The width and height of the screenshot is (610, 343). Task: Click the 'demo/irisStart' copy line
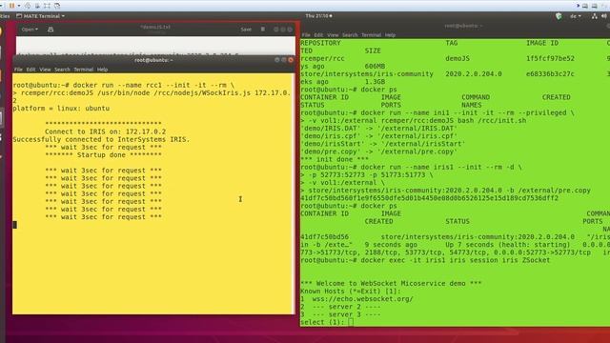point(383,144)
